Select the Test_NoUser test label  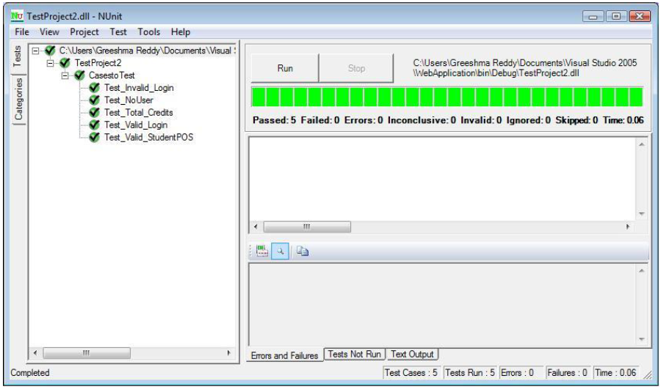coord(129,100)
